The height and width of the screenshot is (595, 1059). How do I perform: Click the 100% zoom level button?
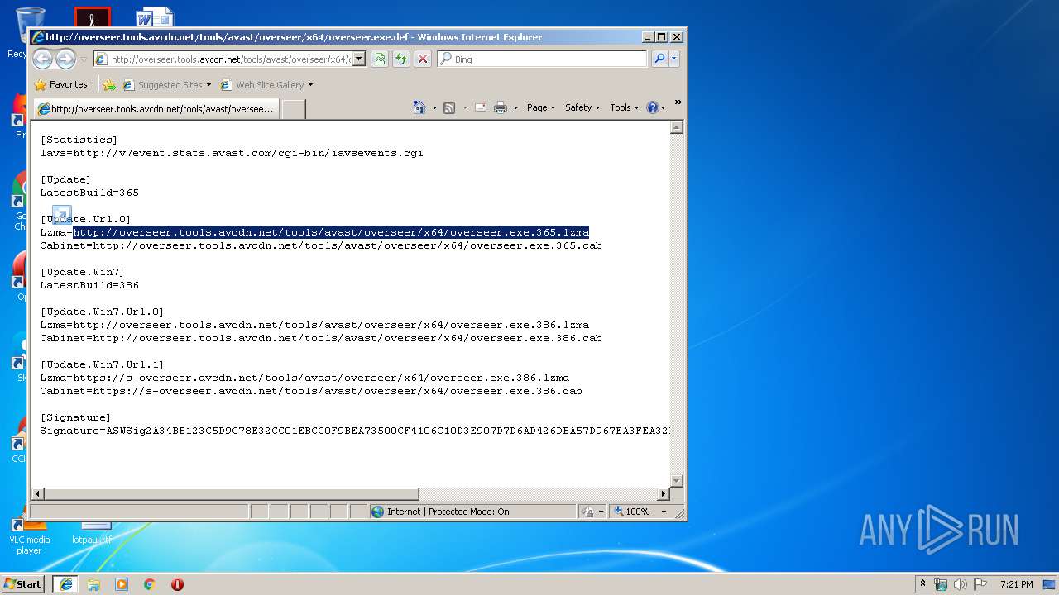[633, 512]
